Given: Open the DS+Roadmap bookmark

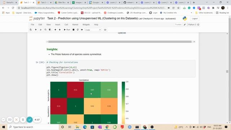Looking at the screenshot, I should [x=136, y=13].
